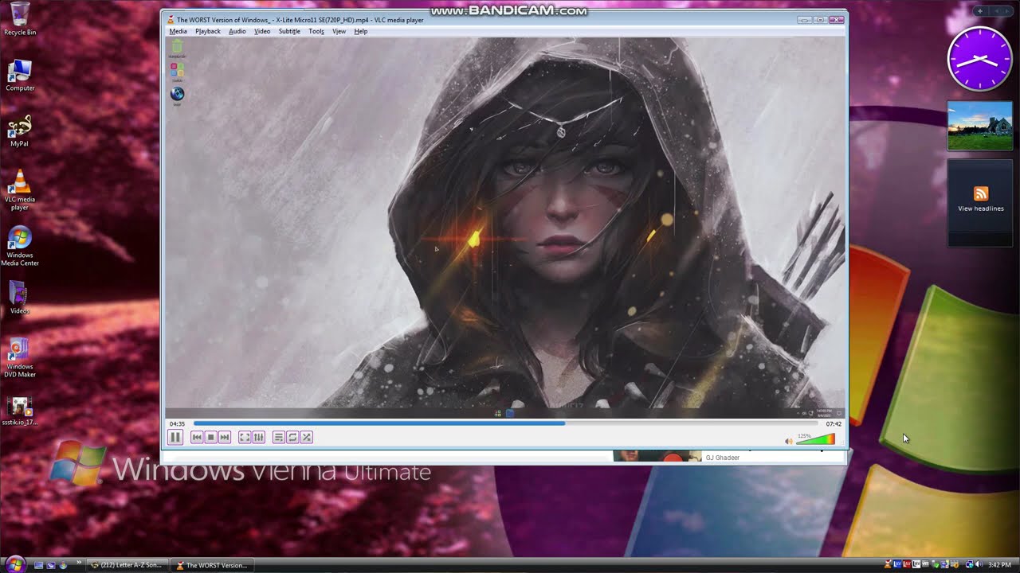Toggle the VLC playlist view
The width and height of the screenshot is (1020, 573).
(x=278, y=437)
